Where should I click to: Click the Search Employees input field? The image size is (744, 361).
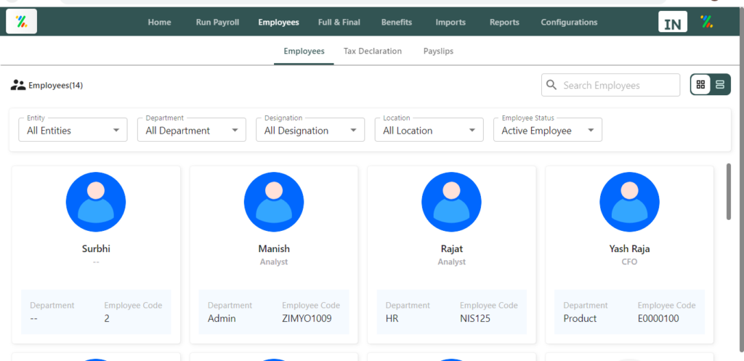coord(610,85)
